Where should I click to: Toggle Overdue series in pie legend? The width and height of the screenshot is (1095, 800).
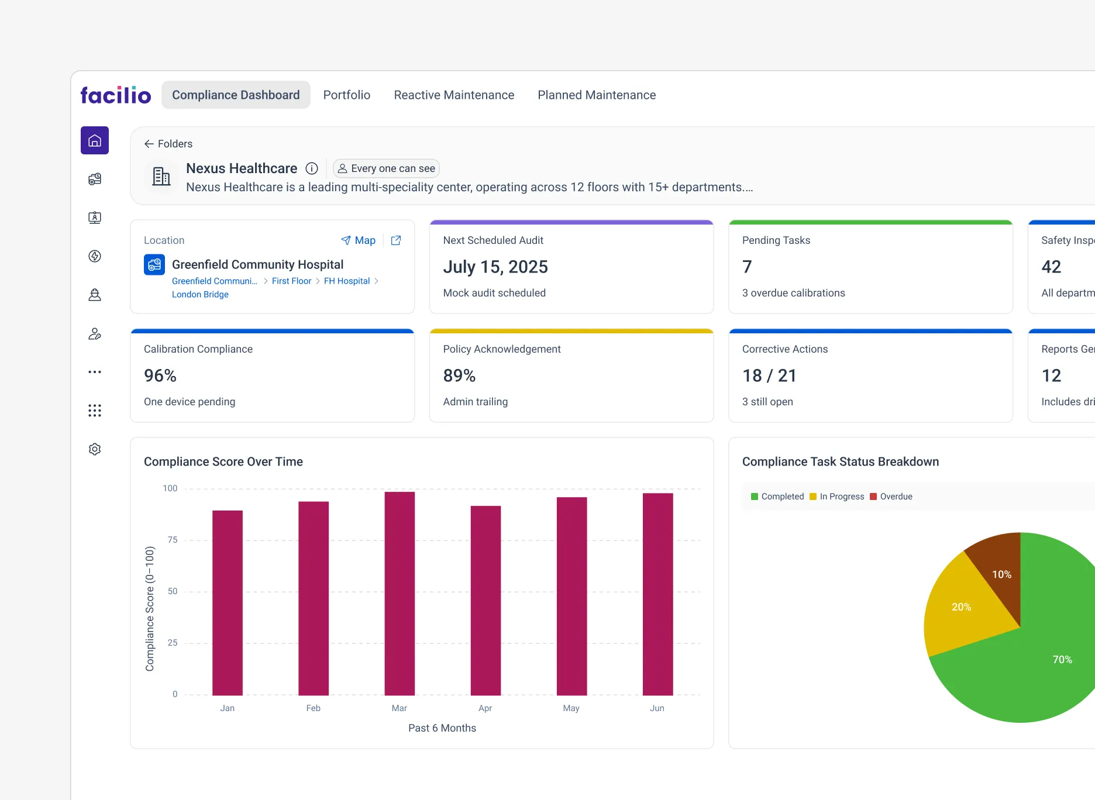[891, 496]
